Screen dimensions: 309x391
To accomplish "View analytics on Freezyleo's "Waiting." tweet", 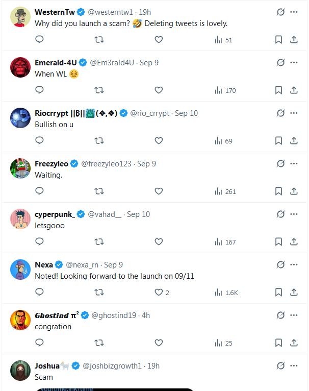I will 225,191.
